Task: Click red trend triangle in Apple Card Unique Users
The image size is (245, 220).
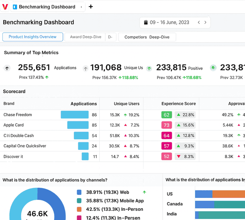Action: click(x=125, y=125)
